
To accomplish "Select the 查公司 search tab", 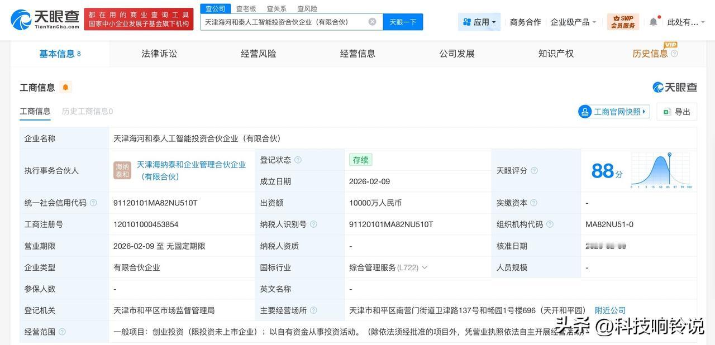I will coord(215,8).
